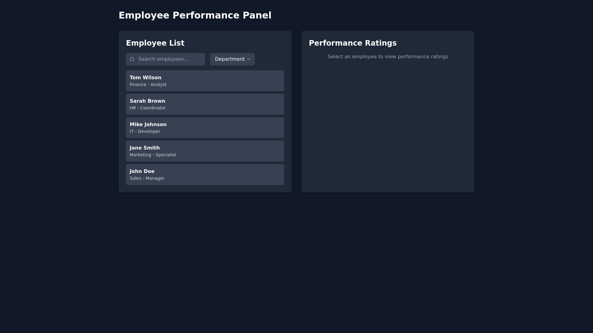Select Tom Wilson from the employee list

[205, 80]
